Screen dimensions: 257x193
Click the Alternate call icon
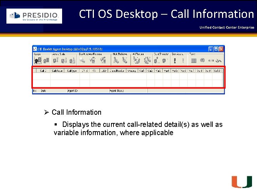136,60
